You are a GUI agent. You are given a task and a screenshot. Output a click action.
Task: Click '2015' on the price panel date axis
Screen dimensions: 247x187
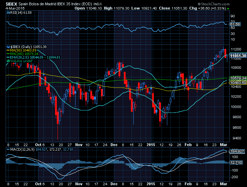coord(151,145)
